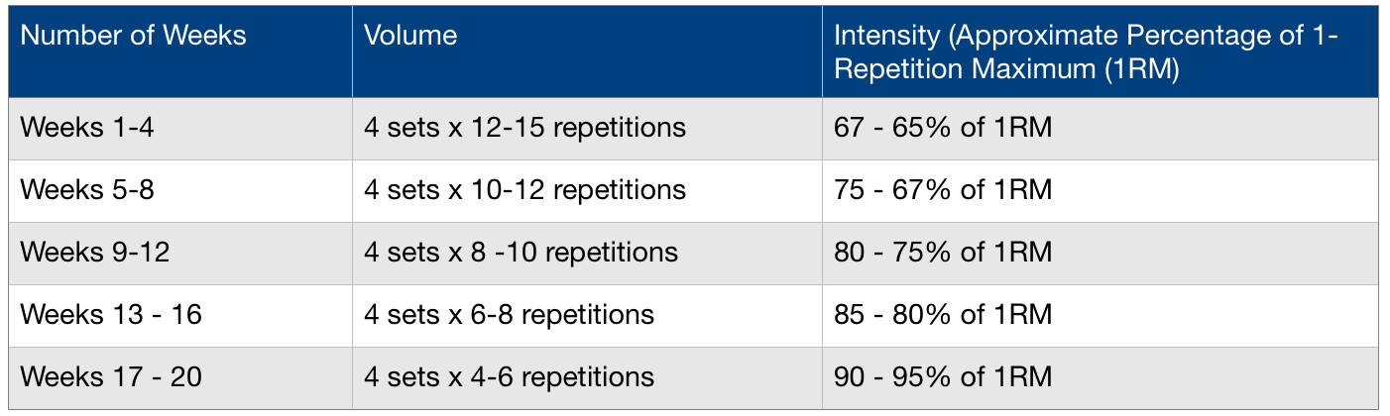Select the 67 - 65% of 1RM cell
The width and height of the screenshot is (1390, 416).
pos(1100,129)
